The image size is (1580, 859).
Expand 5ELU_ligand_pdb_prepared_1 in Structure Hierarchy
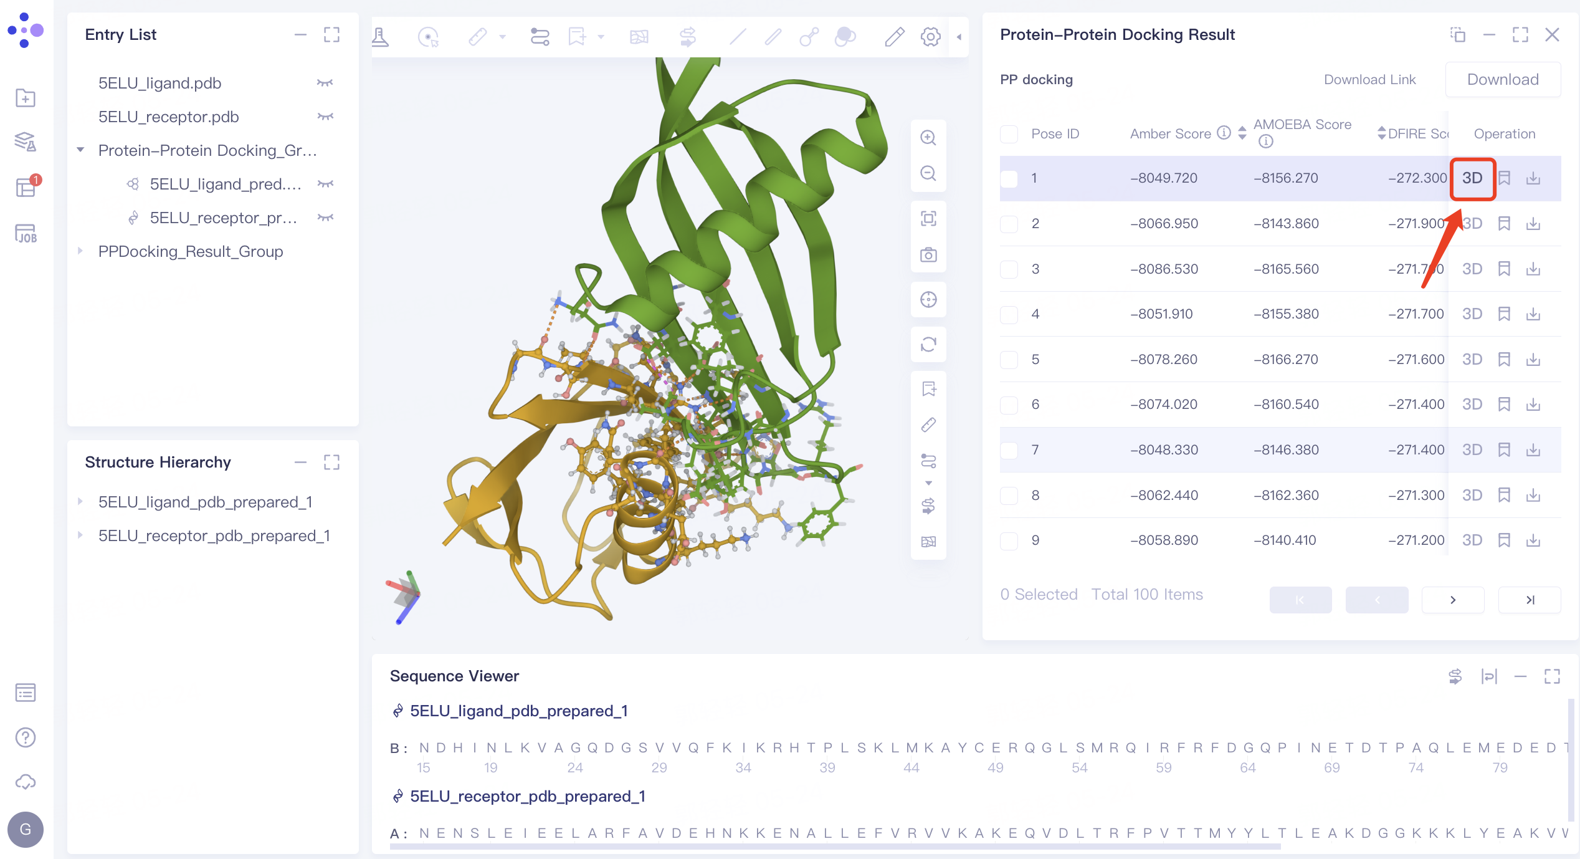80,501
